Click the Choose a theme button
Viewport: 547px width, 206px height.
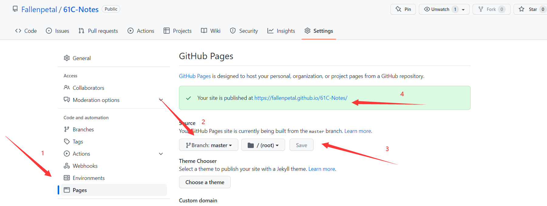click(205, 182)
